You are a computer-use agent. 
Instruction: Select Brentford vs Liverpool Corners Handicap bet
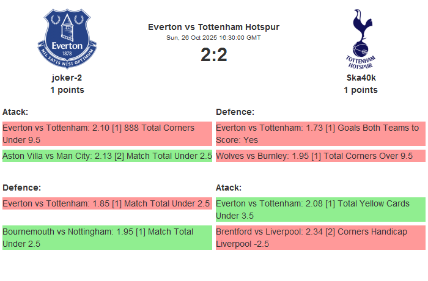pyautogui.click(x=320, y=238)
